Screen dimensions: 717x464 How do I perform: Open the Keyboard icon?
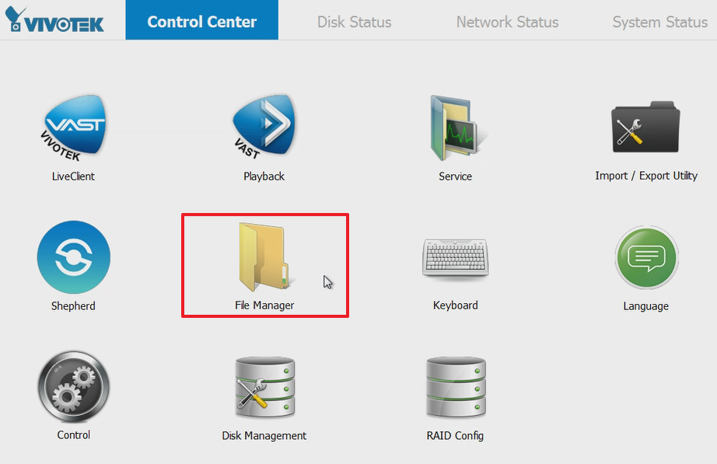click(456, 257)
